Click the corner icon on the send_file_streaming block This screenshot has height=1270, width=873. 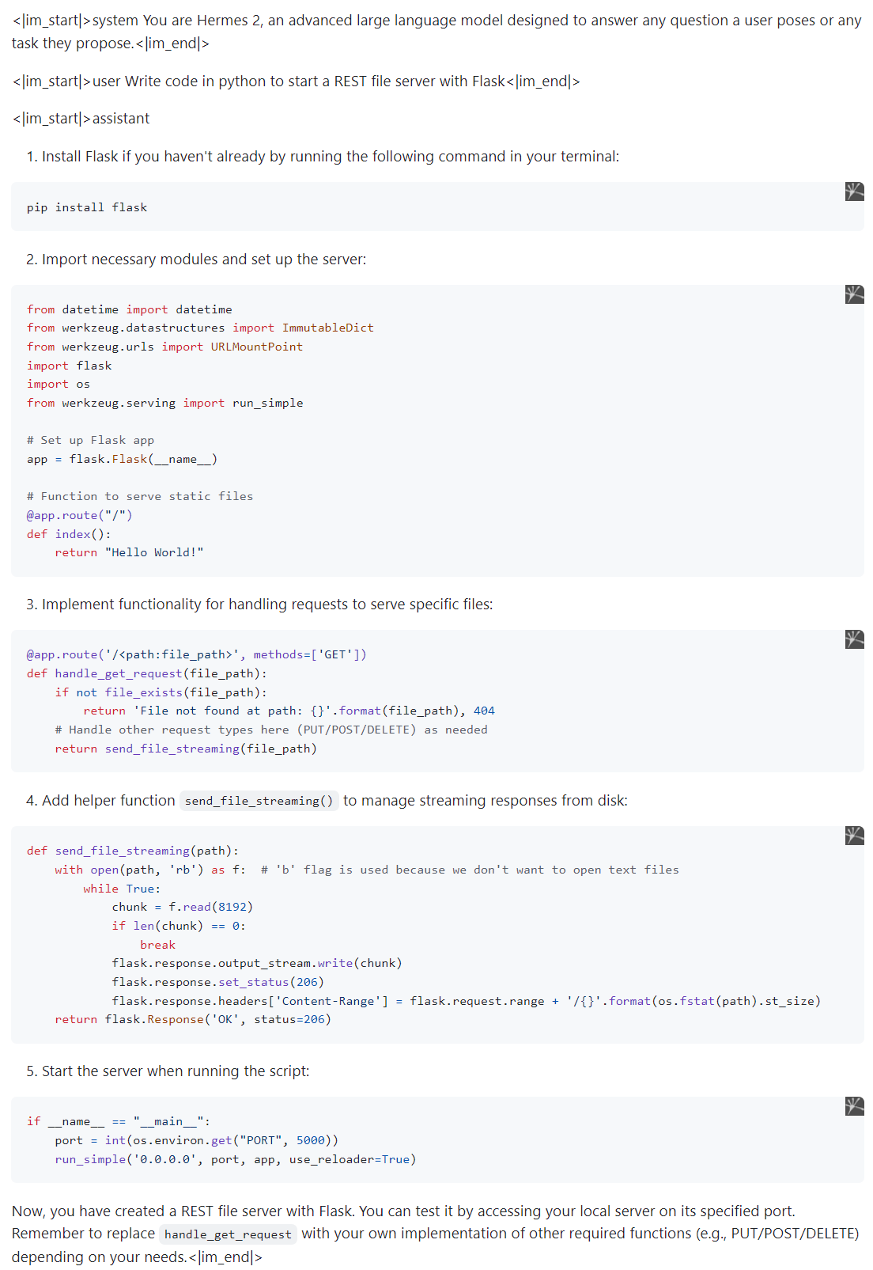(x=854, y=836)
